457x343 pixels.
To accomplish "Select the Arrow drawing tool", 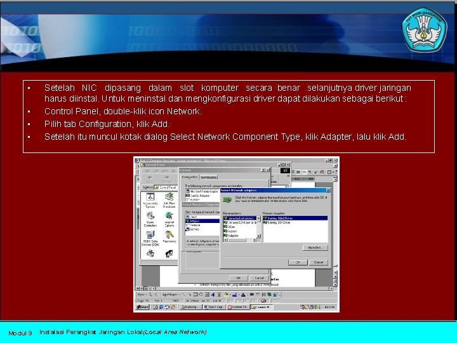I will coord(190,295).
